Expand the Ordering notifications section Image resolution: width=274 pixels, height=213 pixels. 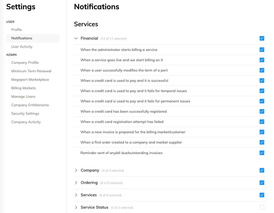(76, 183)
